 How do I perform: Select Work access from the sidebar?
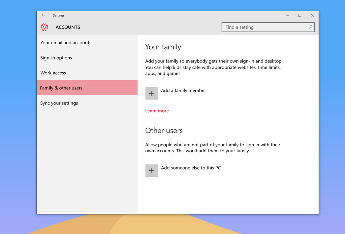click(54, 73)
